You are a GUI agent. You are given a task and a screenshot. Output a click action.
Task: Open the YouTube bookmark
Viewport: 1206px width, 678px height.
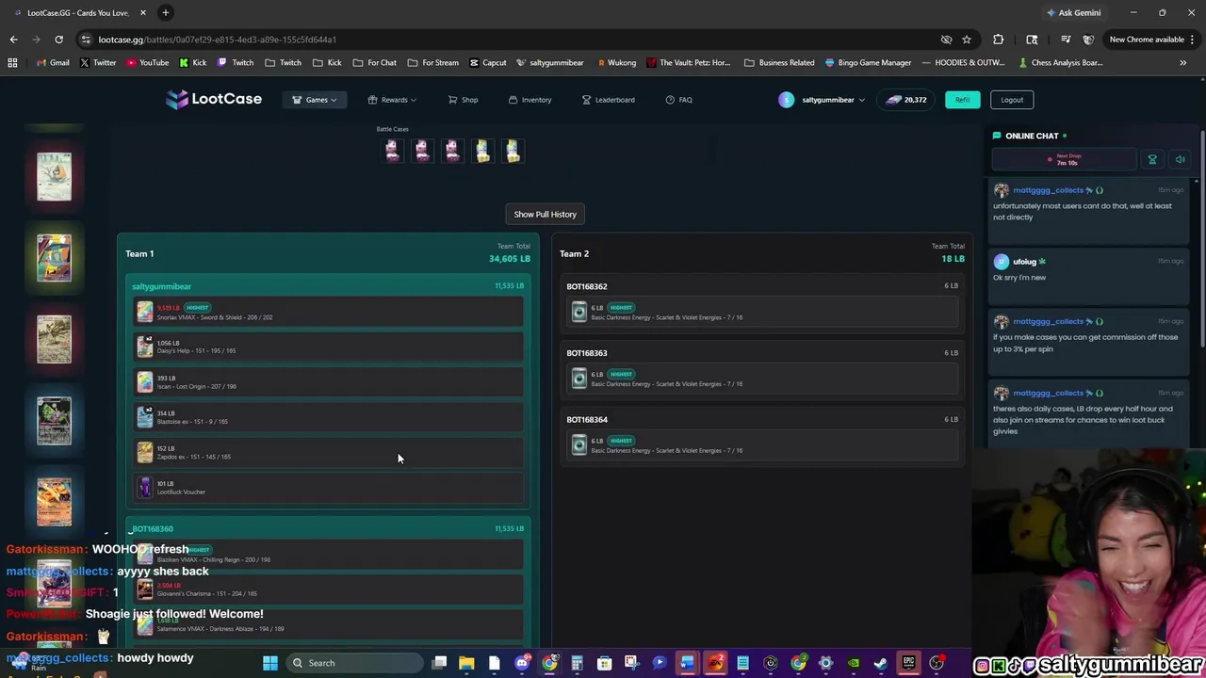(x=146, y=63)
